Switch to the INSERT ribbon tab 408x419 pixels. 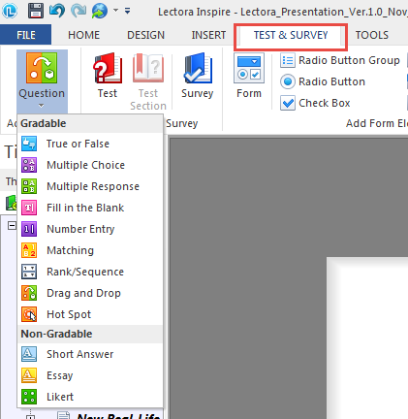208,35
